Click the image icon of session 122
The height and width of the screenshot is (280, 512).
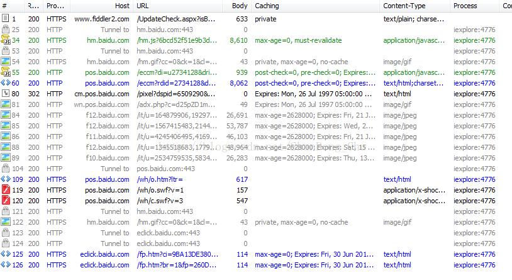6,222
